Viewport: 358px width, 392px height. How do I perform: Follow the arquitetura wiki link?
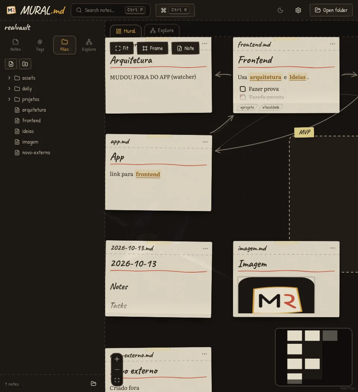[266, 77]
